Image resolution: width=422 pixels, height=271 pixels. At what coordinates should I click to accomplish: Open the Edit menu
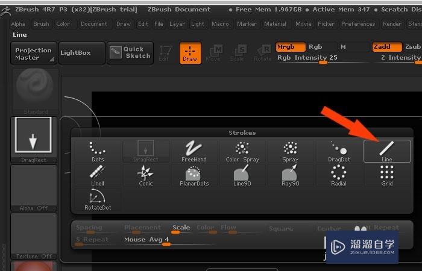coord(143,24)
